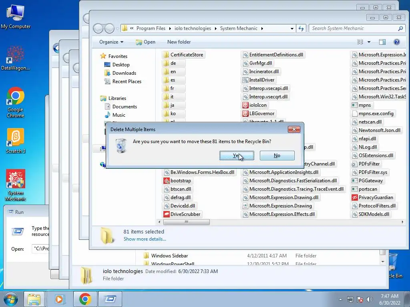
Task: Click the refresh button beside the address bar
Action: (301, 28)
